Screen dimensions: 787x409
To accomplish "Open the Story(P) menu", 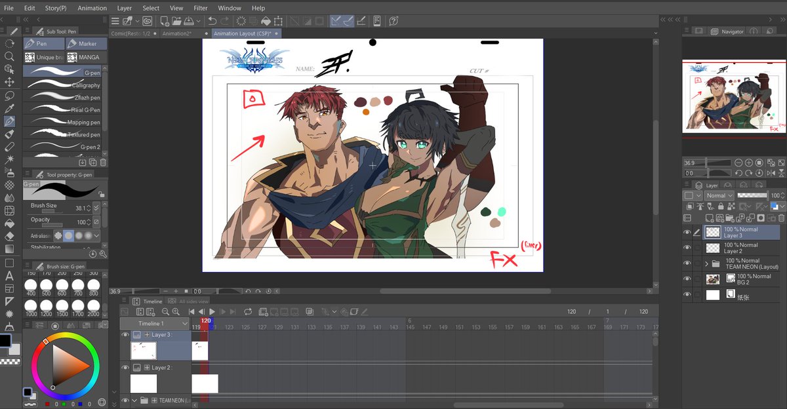I will (56, 8).
